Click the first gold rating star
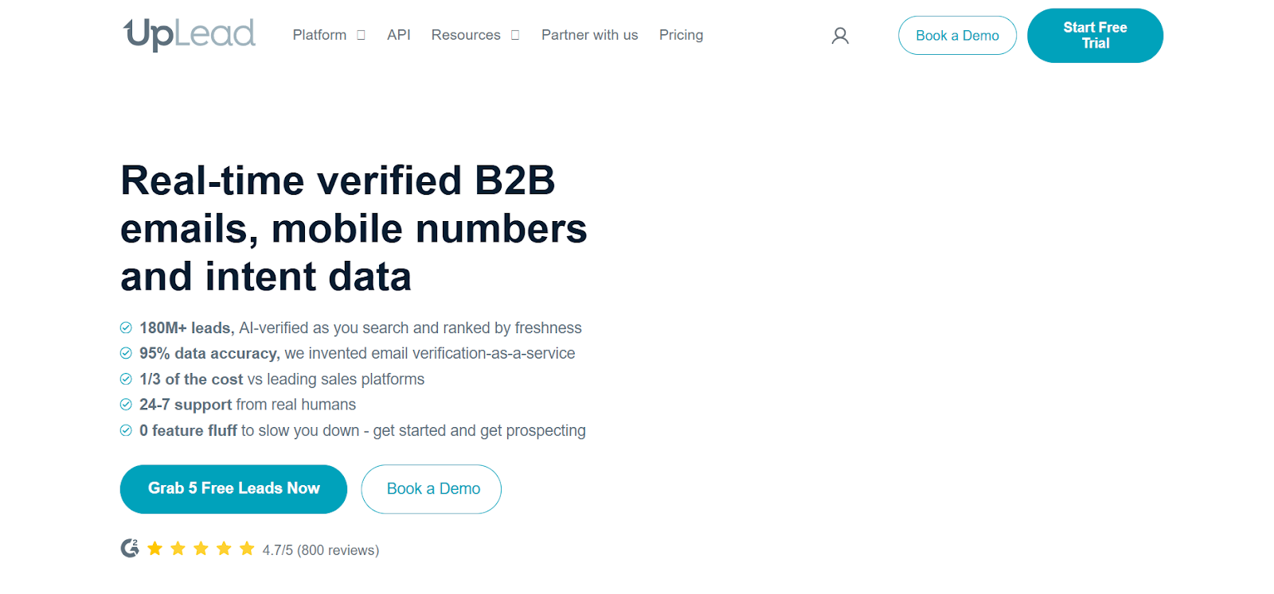The height and width of the screenshot is (594, 1274). [155, 549]
